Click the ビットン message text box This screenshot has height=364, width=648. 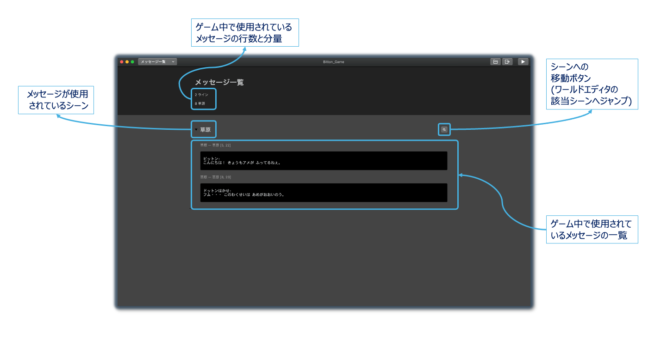point(324,161)
